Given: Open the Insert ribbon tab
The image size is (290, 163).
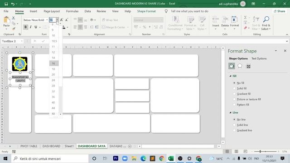Looking at the screenshot, I should click(x=33, y=11).
